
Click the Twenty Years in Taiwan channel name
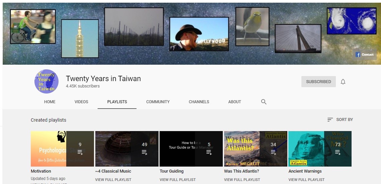[x=103, y=79]
